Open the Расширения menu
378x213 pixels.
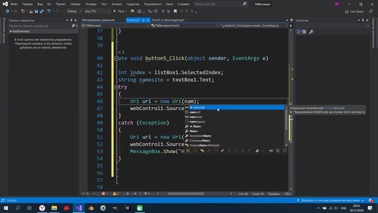152,4
